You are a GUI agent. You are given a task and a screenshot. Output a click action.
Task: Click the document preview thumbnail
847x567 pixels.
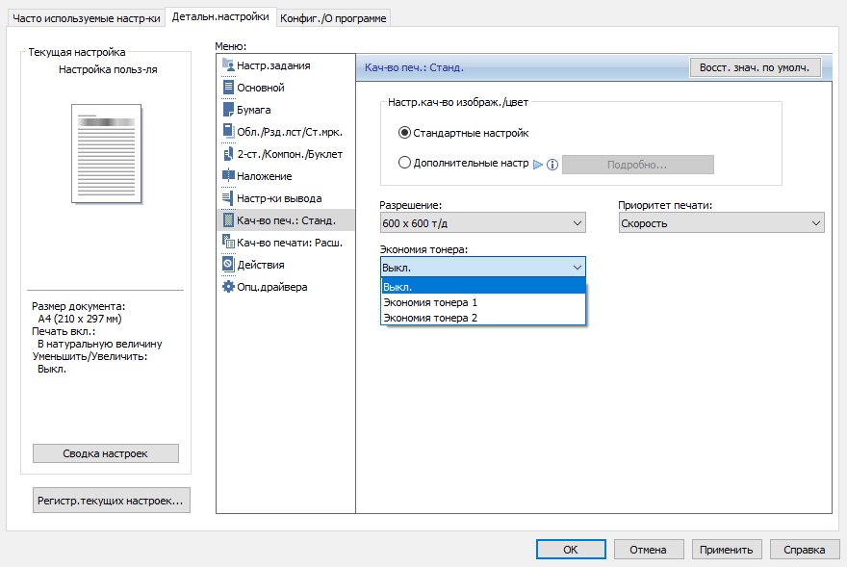click(x=107, y=154)
